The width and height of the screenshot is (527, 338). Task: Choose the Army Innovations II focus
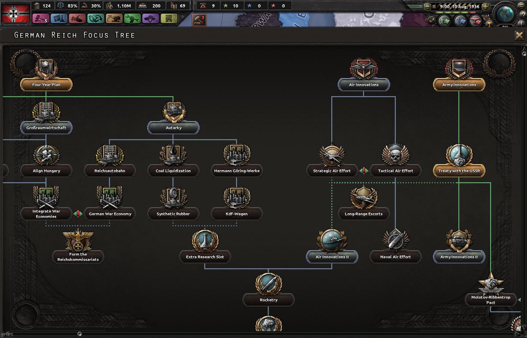pos(459,257)
